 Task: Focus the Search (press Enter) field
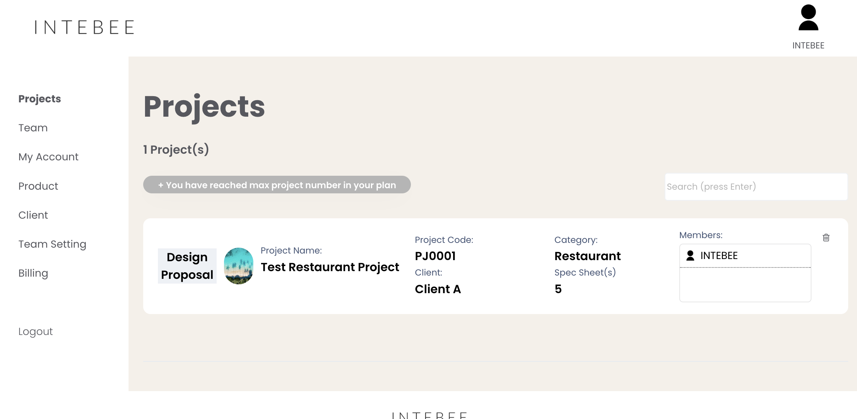click(756, 187)
